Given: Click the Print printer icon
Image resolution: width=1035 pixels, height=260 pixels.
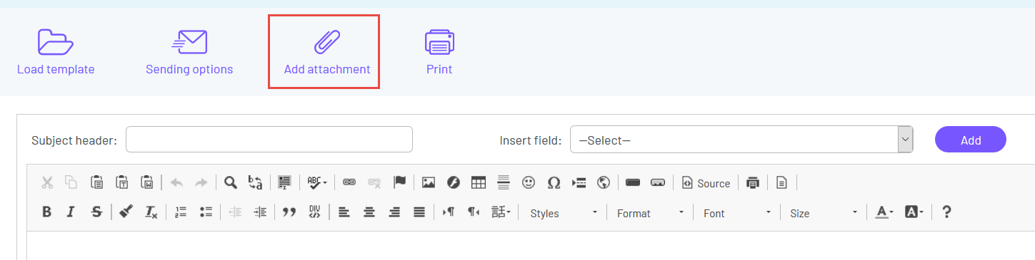Looking at the screenshot, I should (439, 42).
